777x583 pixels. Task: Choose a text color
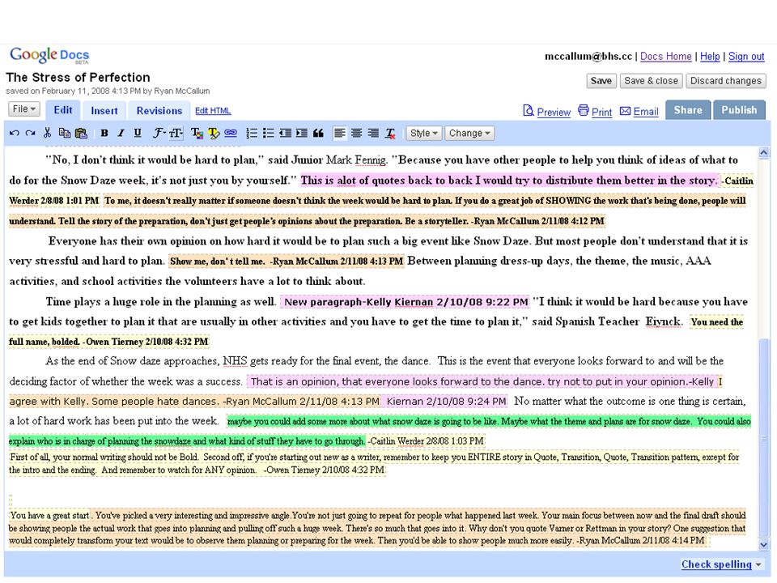197,133
